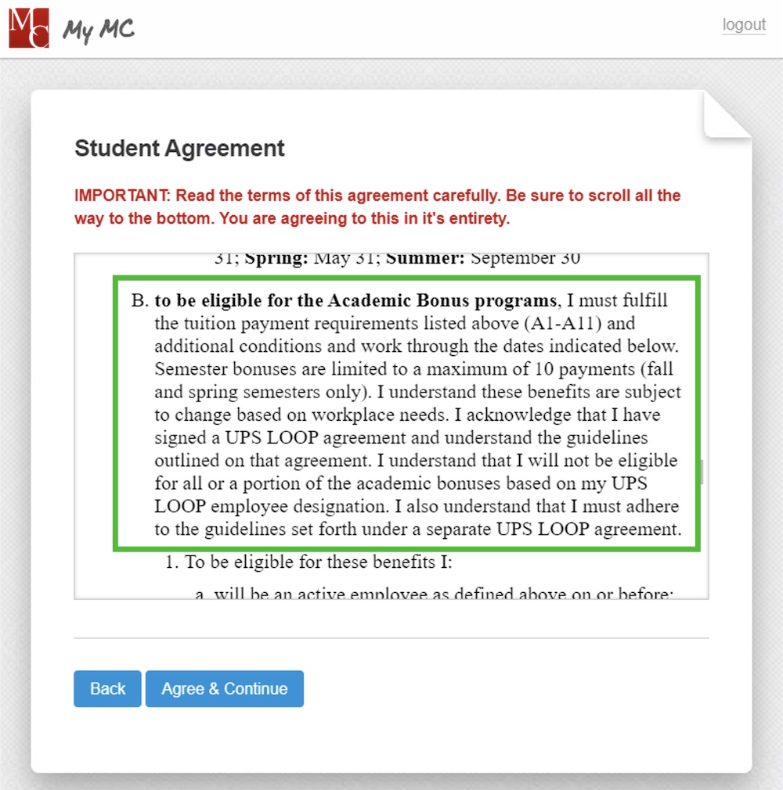783x790 pixels.
Task: Click the red MC logo icon
Action: pos(28,28)
